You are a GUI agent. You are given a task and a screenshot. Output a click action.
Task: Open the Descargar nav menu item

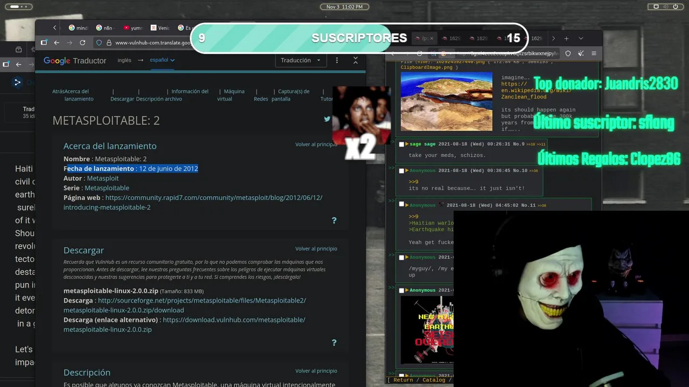coord(122,99)
